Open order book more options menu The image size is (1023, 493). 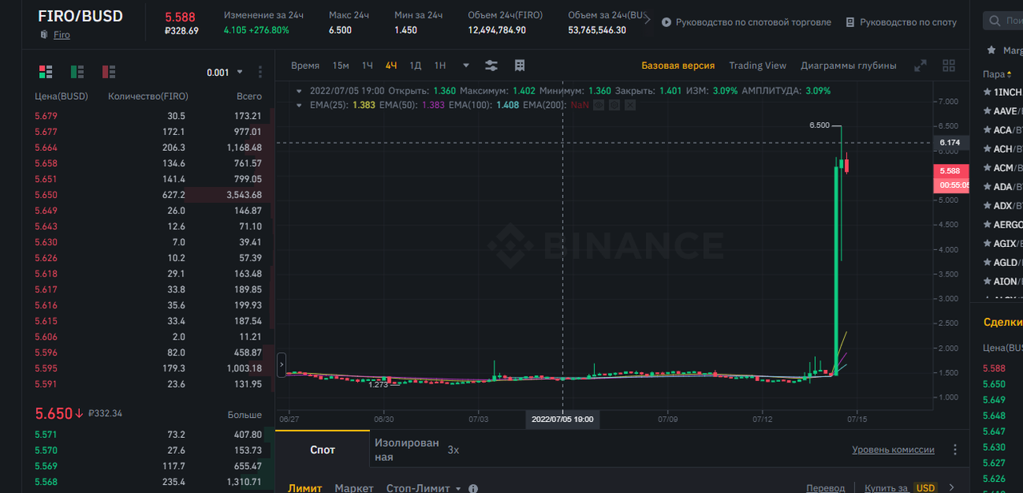coord(261,72)
